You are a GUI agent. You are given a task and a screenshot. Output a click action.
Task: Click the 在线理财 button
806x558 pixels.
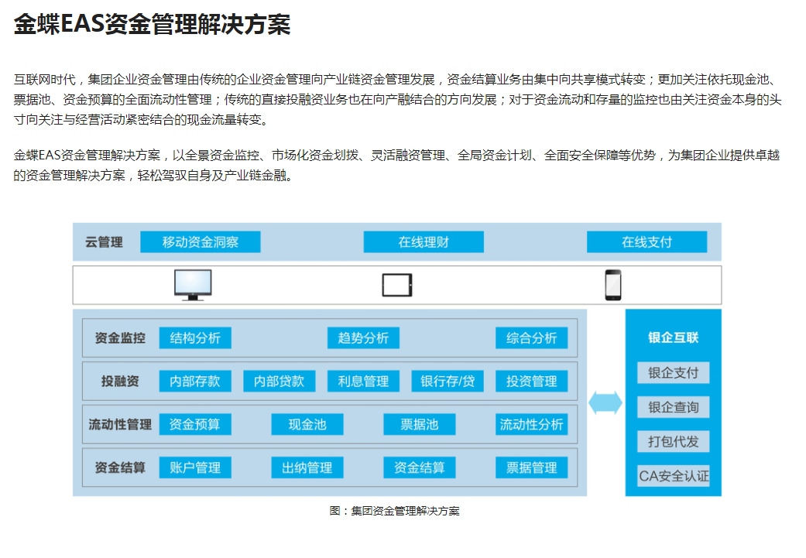click(x=424, y=242)
